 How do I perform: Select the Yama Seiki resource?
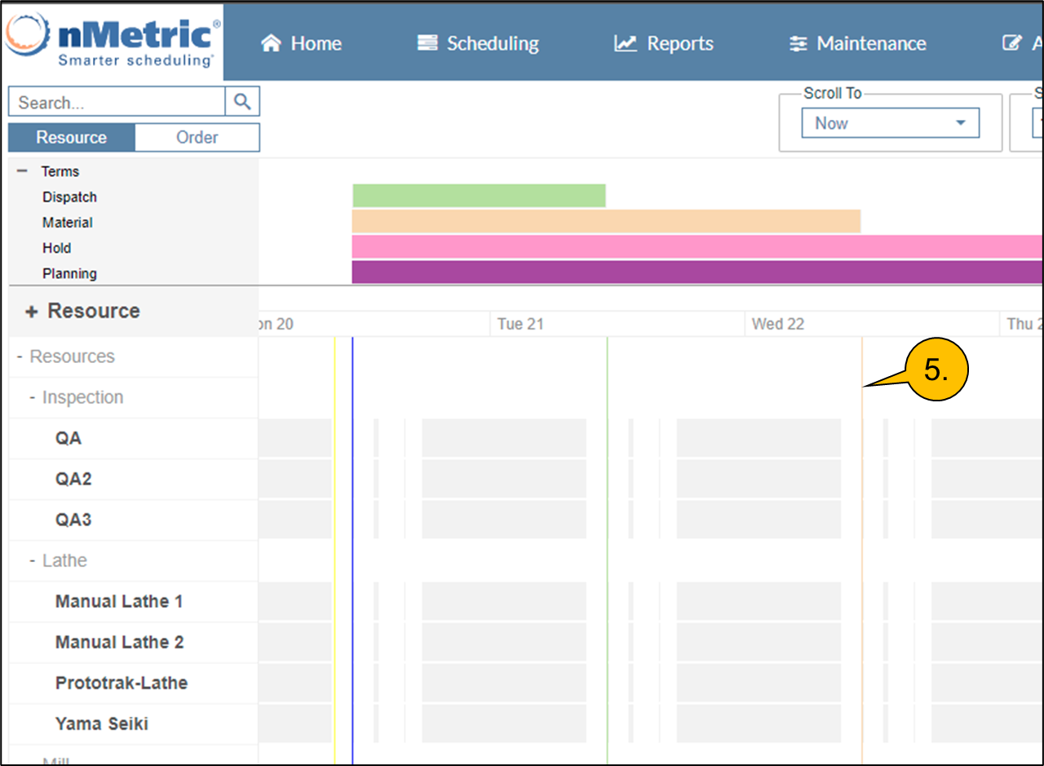[x=134, y=724]
